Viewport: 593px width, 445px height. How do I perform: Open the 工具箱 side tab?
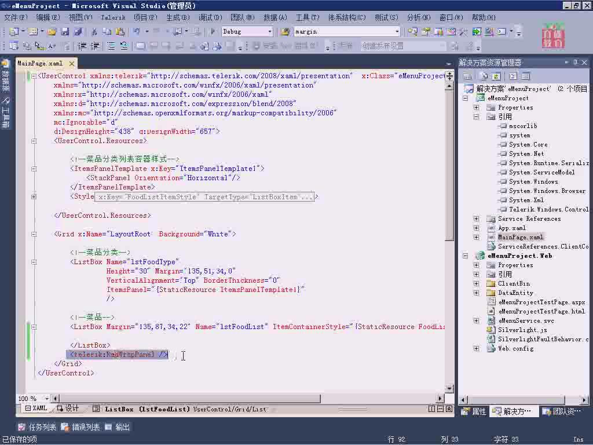[6, 112]
